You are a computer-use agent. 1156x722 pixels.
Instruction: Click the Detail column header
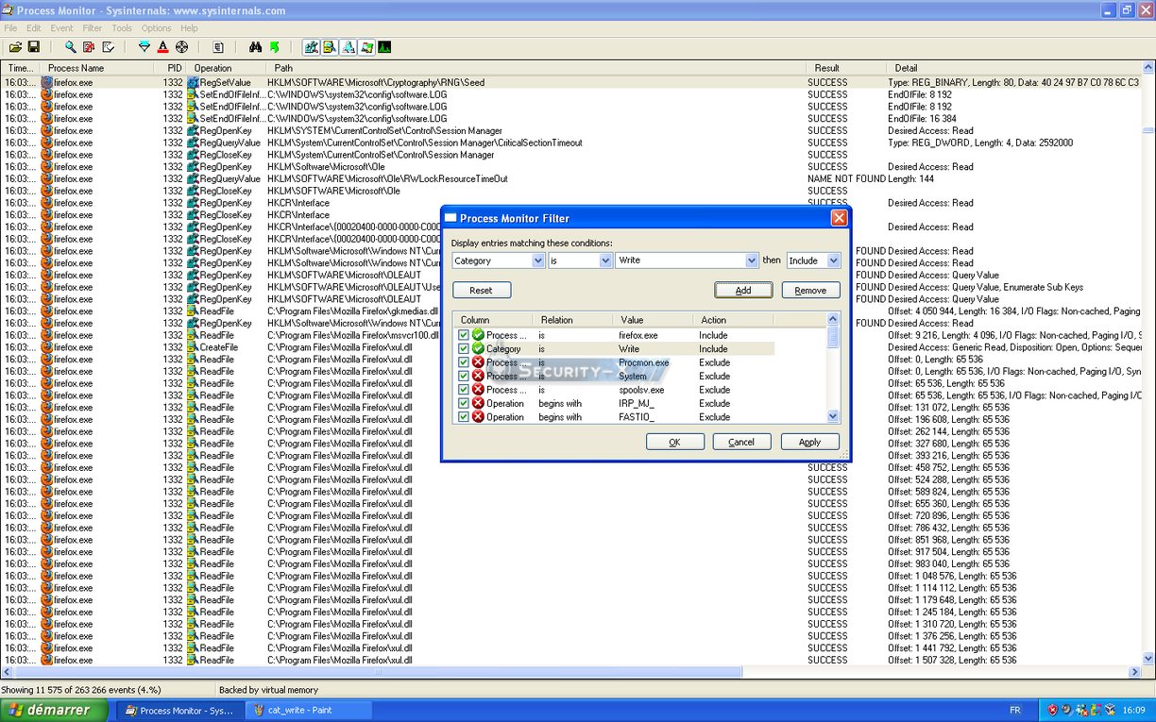coord(1014,68)
